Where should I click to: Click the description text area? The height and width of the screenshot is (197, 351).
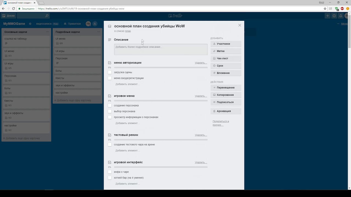(x=161, y=50)
